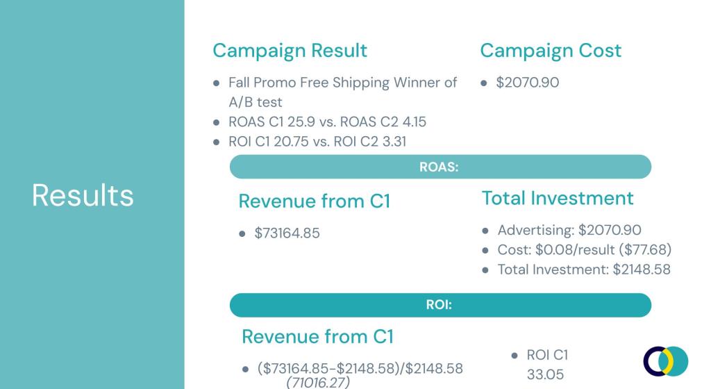The height and width of the screenshot is (389, 711).
Task: Click the ROAS C1 25.9 vs. C2 4.15 line
Action: tap(327, 122)
